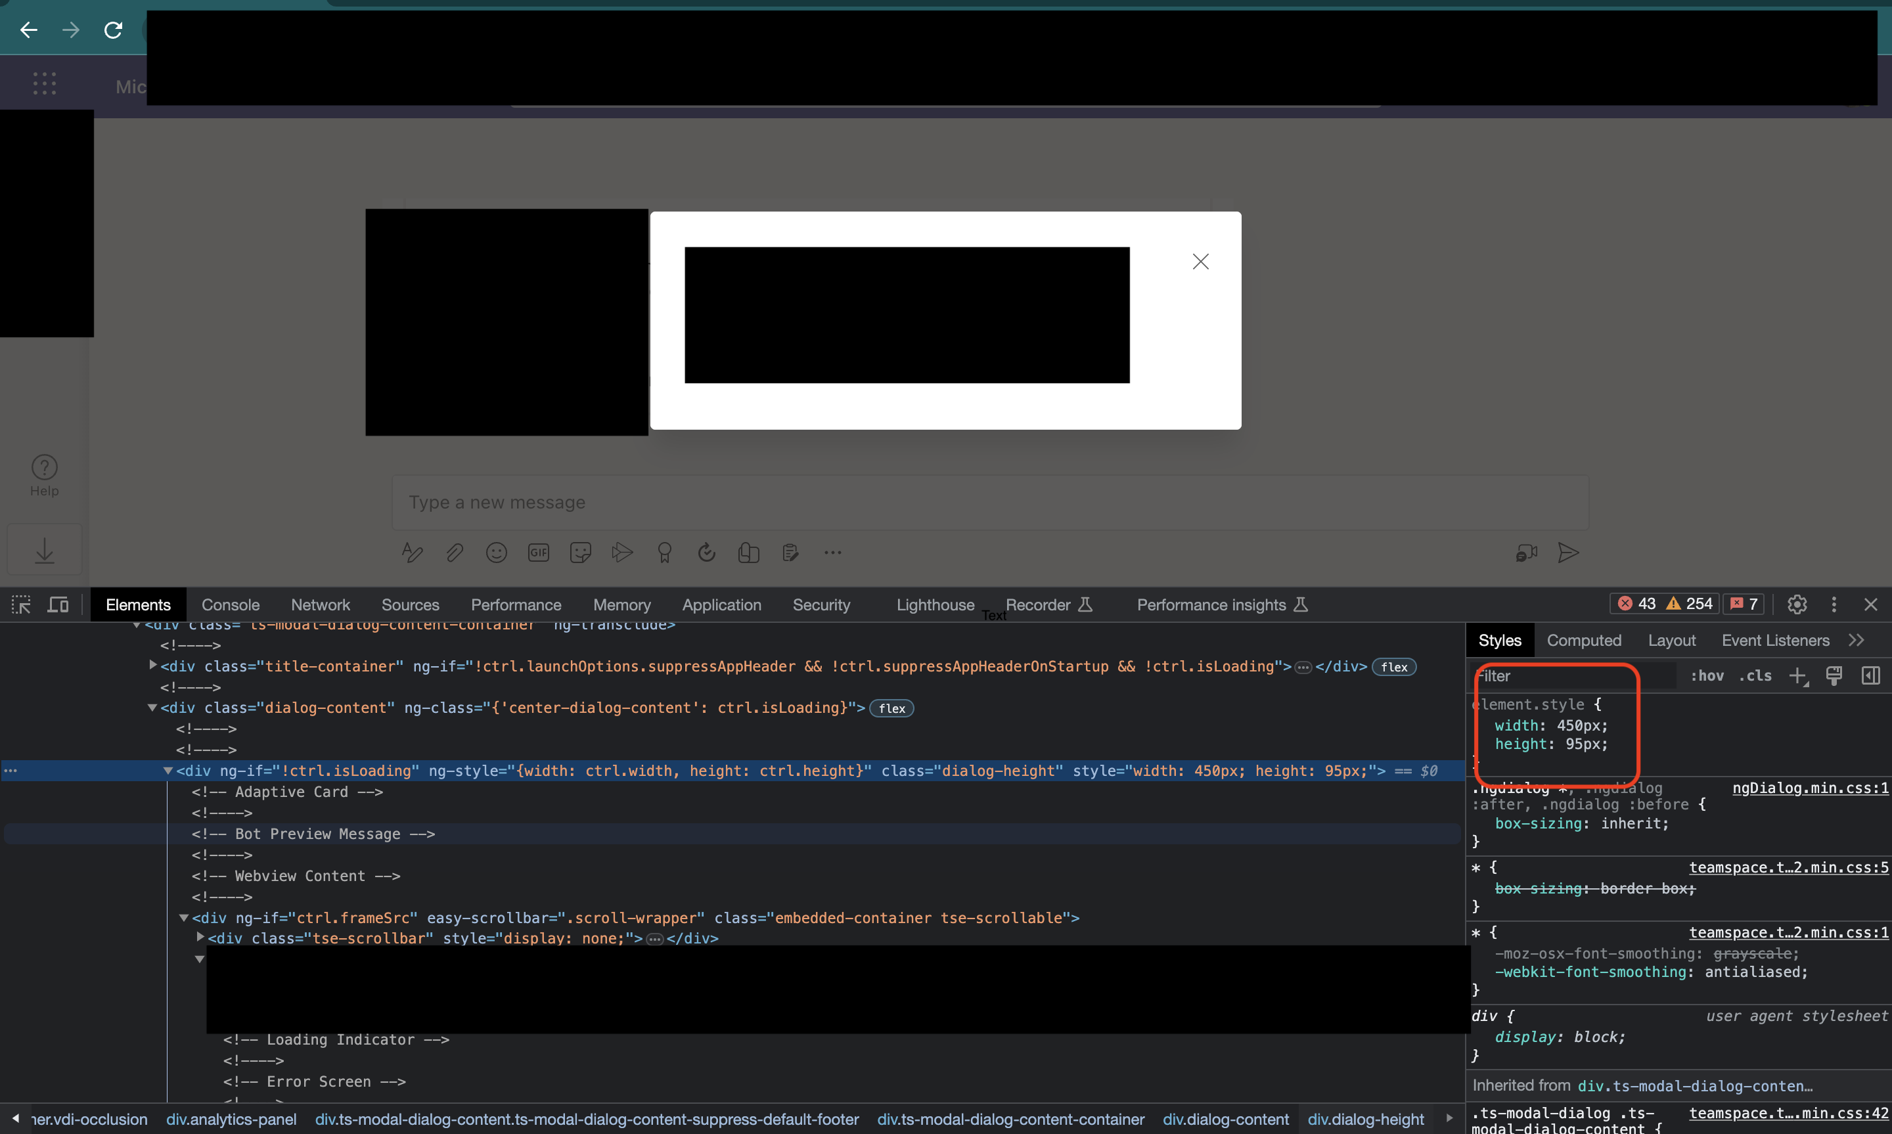The width and height of the screenshot is (1892, 1134).
Task: Select the format message pen icon
Action: tap(412, 552)
